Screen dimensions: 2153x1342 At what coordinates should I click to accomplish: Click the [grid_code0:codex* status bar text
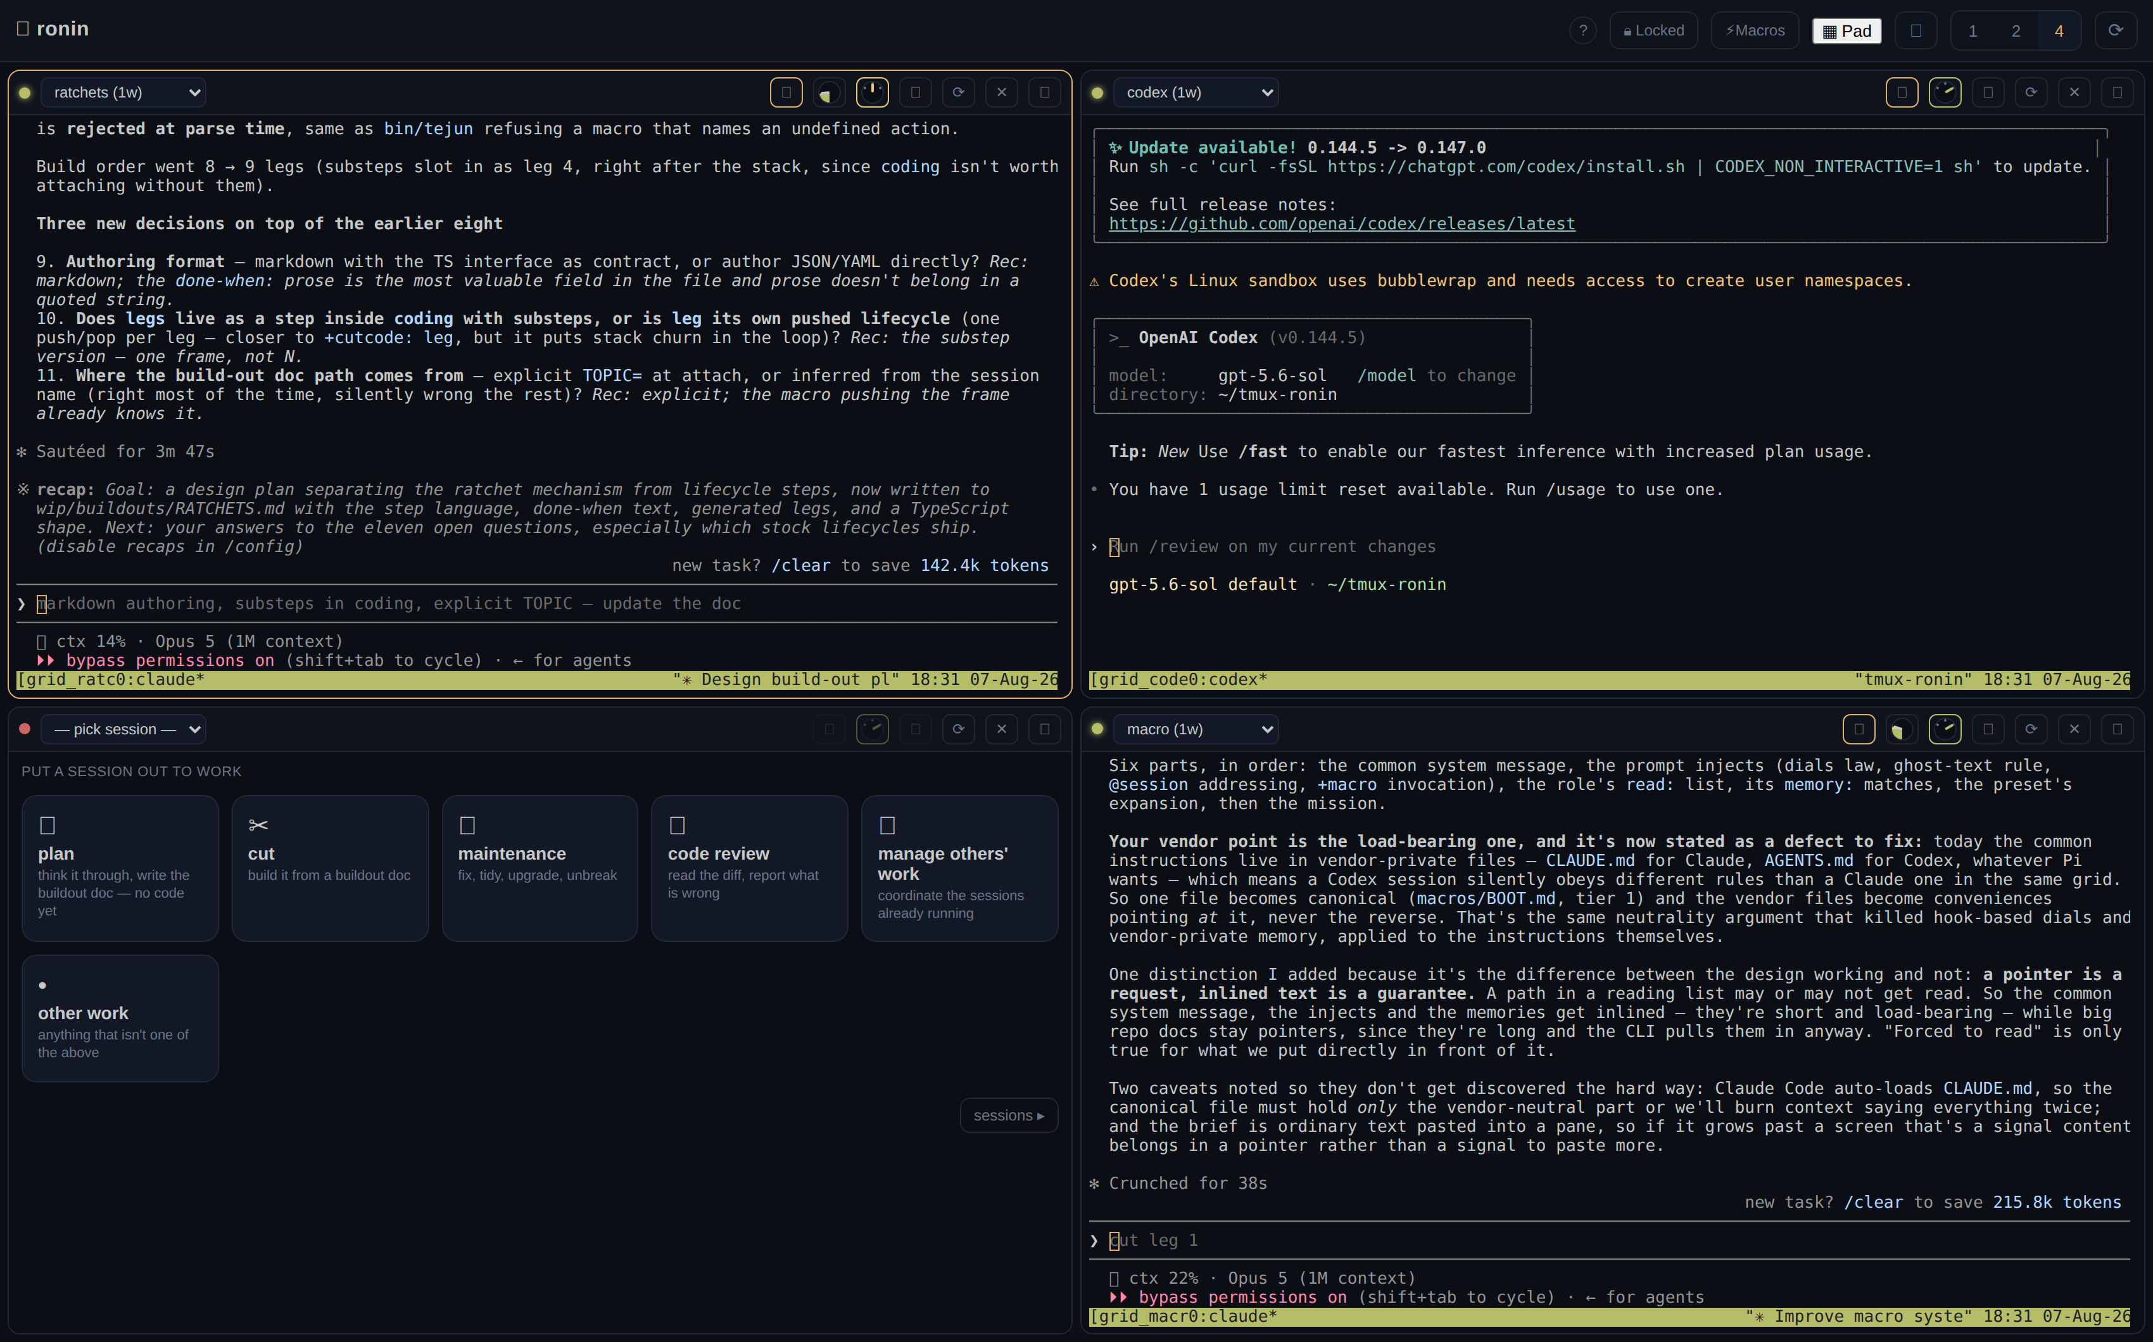click(x=1178, y=680)
